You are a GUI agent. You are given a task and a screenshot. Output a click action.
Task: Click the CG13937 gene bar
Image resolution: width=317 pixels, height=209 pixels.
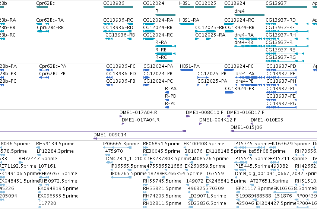[x=286, y=7]
